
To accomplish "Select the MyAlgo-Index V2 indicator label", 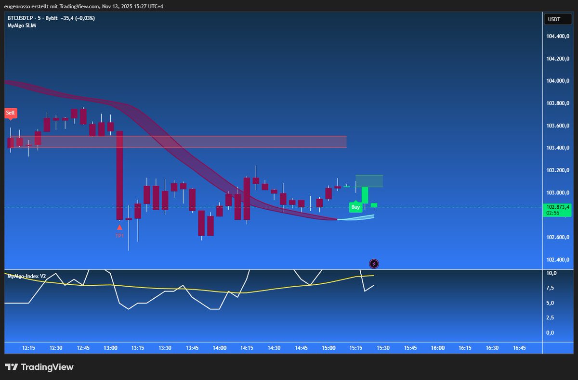I will coord(26,276).
